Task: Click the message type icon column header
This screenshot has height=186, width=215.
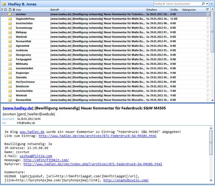Action: [10, 10]
